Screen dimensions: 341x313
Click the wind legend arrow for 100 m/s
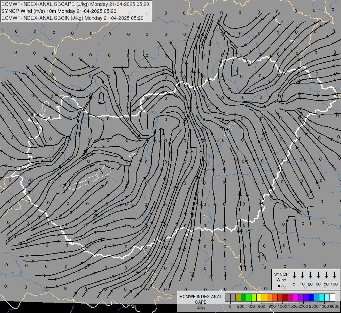[x=334, y=275]
